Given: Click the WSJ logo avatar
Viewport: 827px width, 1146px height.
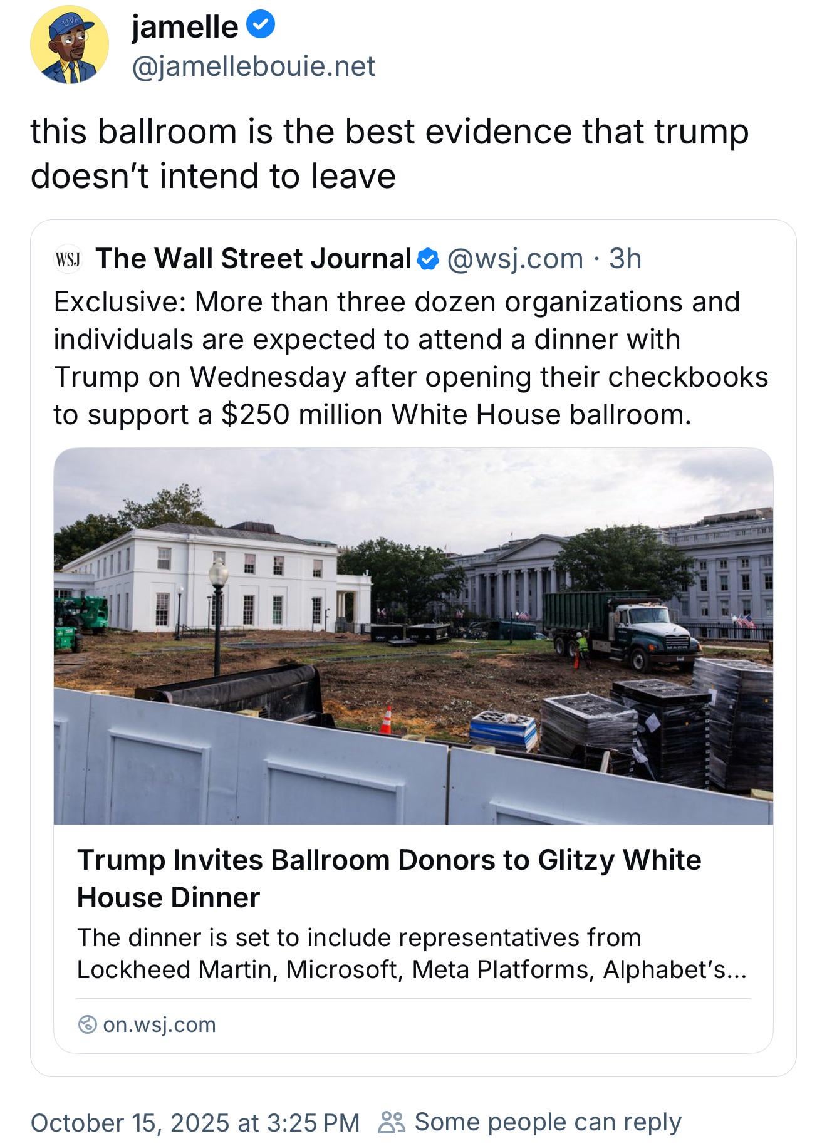Looking at the screenshot, I should tap(68, 259).
